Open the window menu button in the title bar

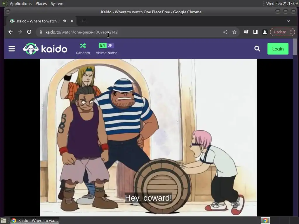(8, 12)
